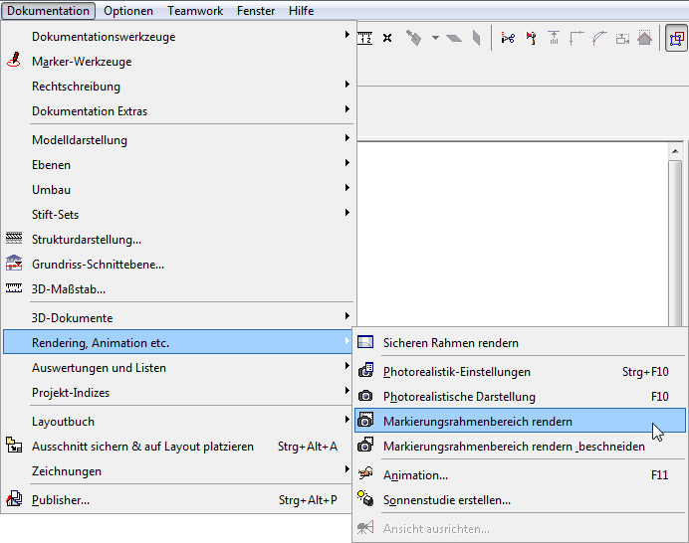
Task: Click the Sonnenstudie sun and camera icon
Action: [x=365, y=498]
